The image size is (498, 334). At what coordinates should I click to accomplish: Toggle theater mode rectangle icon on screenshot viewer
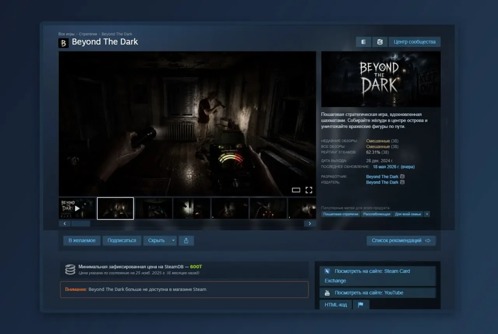click(296, 190)
